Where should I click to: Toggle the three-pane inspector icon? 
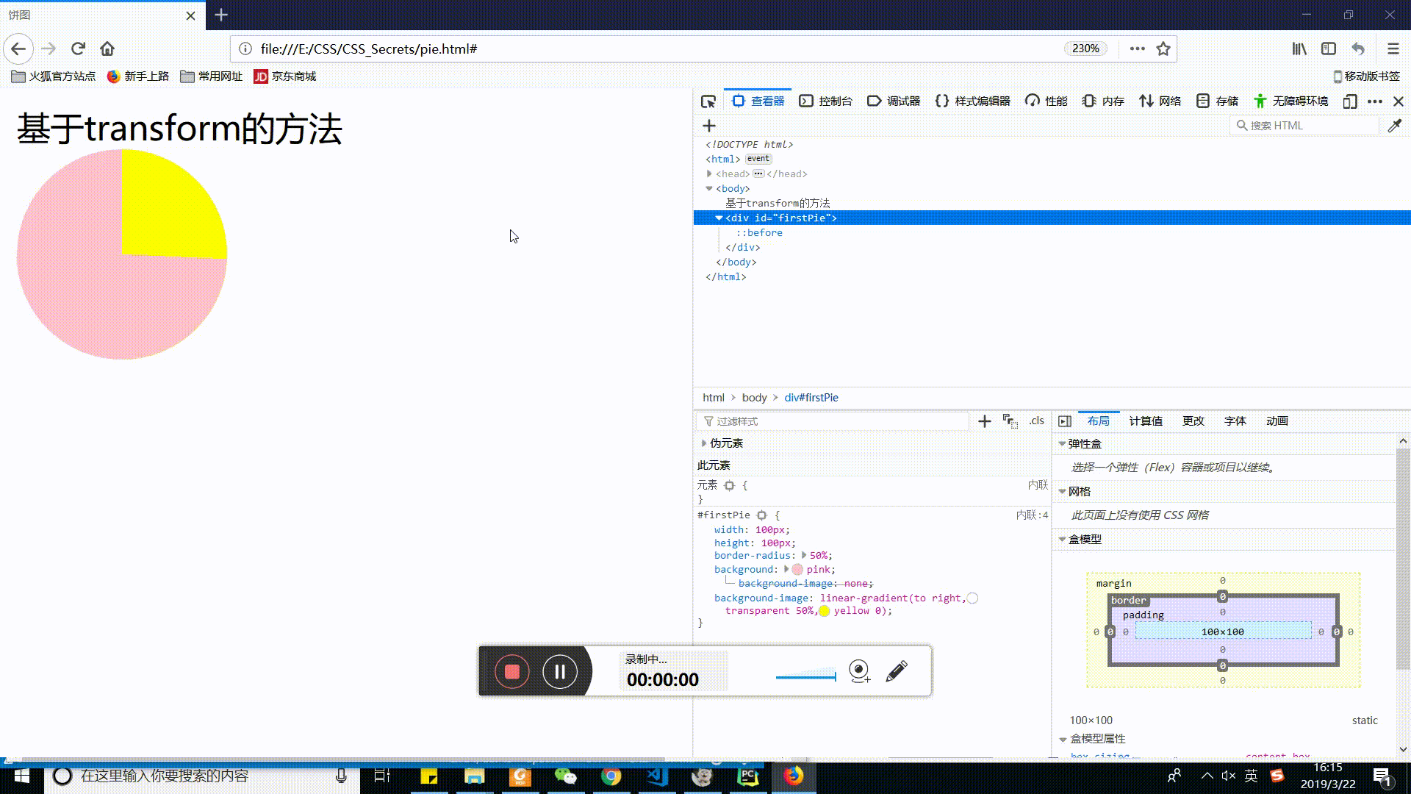(x=1065, y=421)
